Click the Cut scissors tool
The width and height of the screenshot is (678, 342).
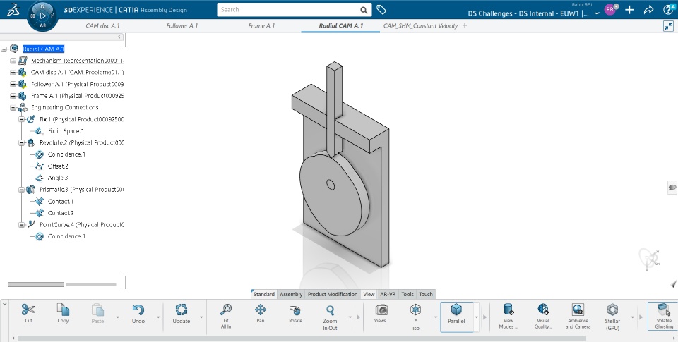coord(28,313)
